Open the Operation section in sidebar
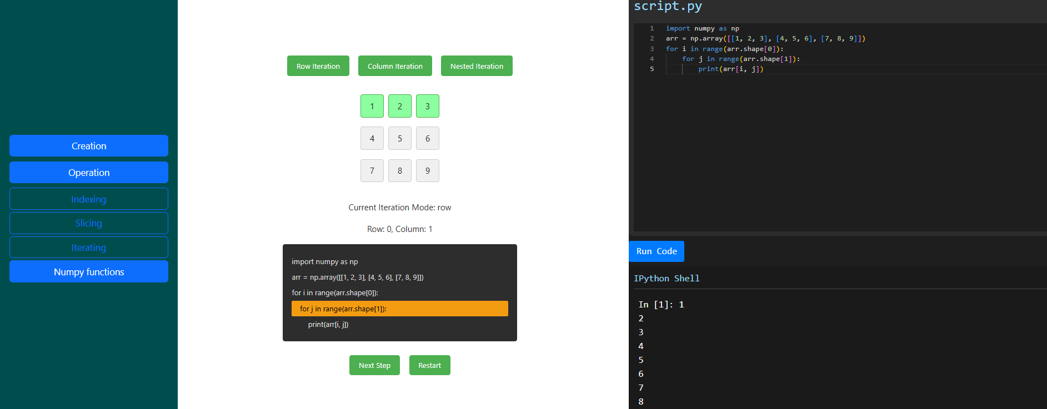The width and height of the screenshot is (1047, 409). pyautogui.click(x=89, y=173)
